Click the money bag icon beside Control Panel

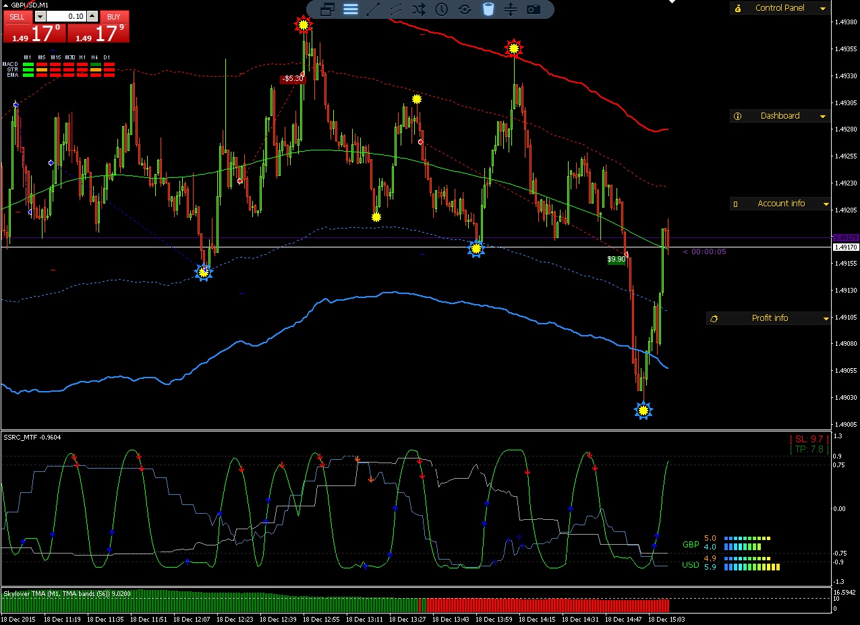point(738,8)
